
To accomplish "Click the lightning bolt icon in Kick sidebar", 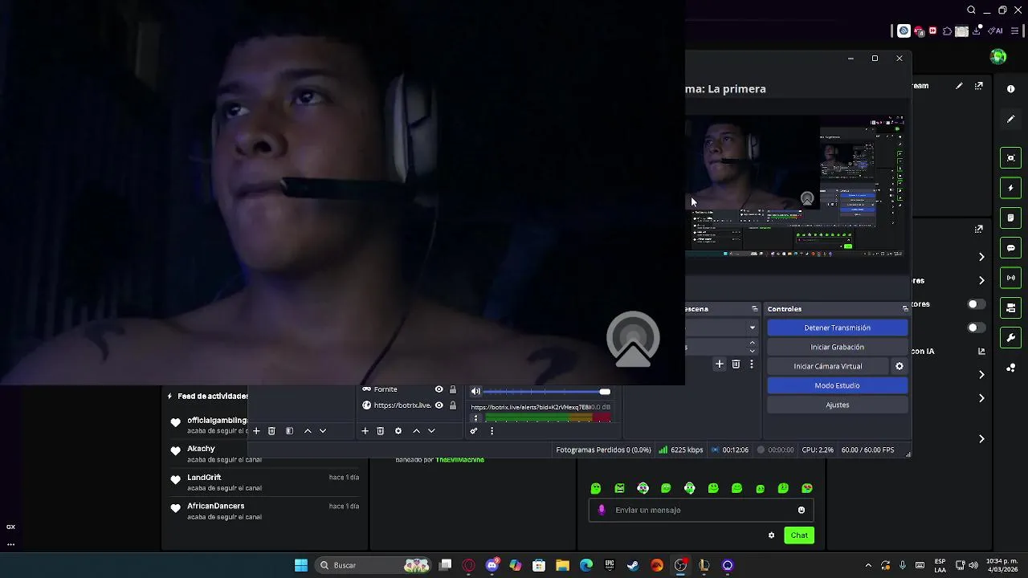I will pos(1011,188).
